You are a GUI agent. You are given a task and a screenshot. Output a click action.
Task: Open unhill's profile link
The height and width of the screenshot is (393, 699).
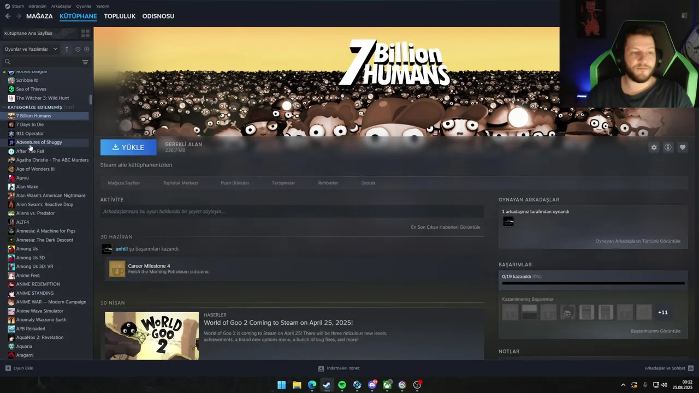[121, 249]
